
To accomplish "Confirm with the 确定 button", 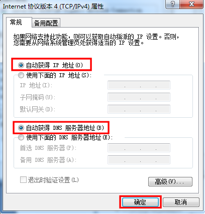I will pos(140,202).
